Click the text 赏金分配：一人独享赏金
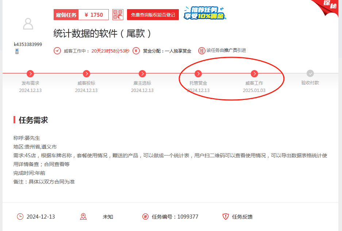Screen dimensions: 342x231 (x=167, y=51)
